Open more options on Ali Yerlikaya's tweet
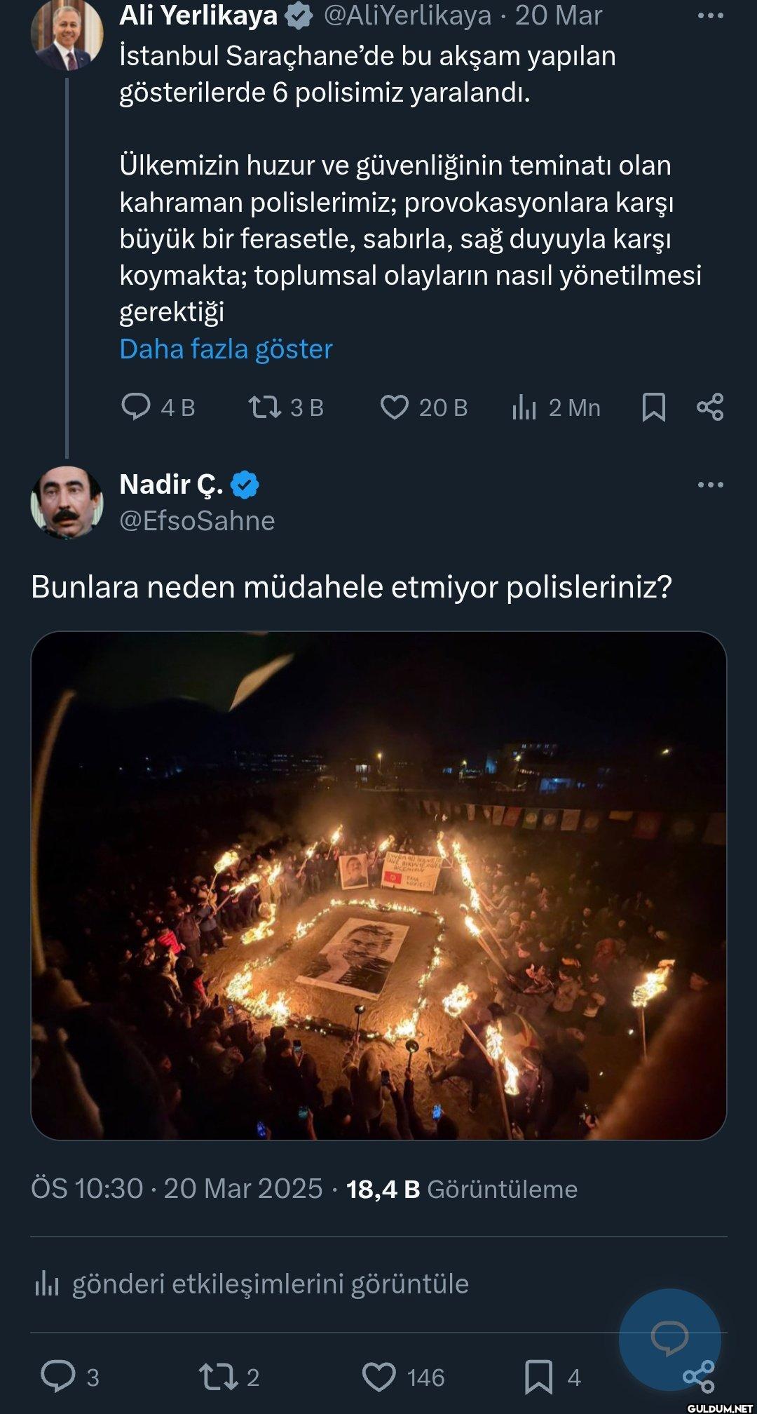Screen dimensions: 757x1414 tap(710, 15)
